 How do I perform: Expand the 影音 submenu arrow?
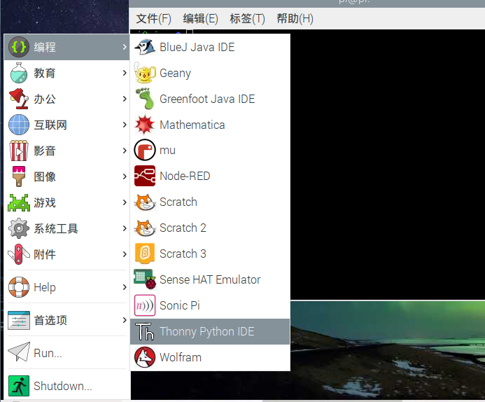pos(125,151)
